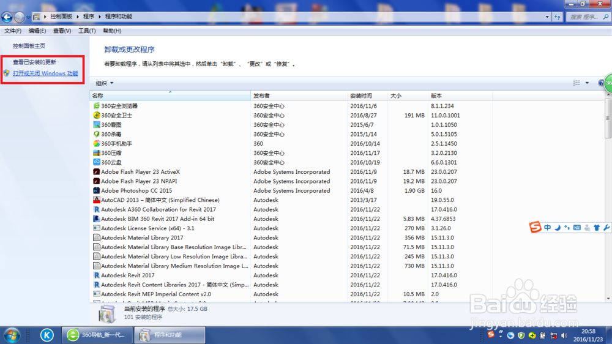Click 程序和功能 taskbar button

tap(170, 335)
